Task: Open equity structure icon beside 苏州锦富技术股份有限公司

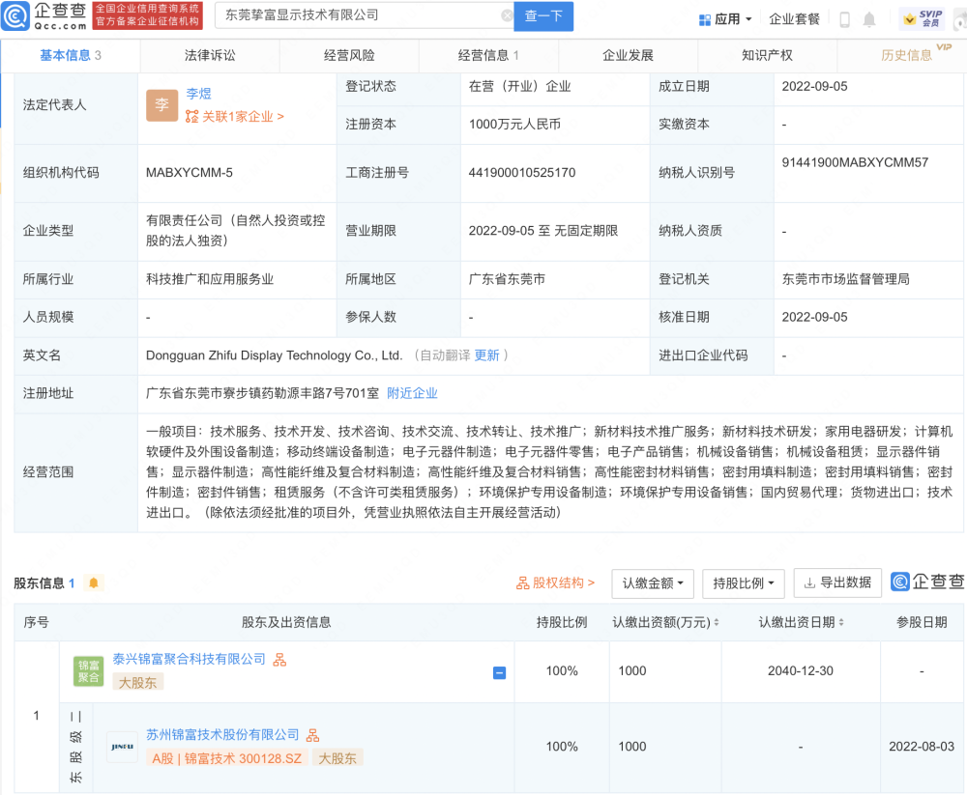Action: pyautogui.click(x=313, y=735)
